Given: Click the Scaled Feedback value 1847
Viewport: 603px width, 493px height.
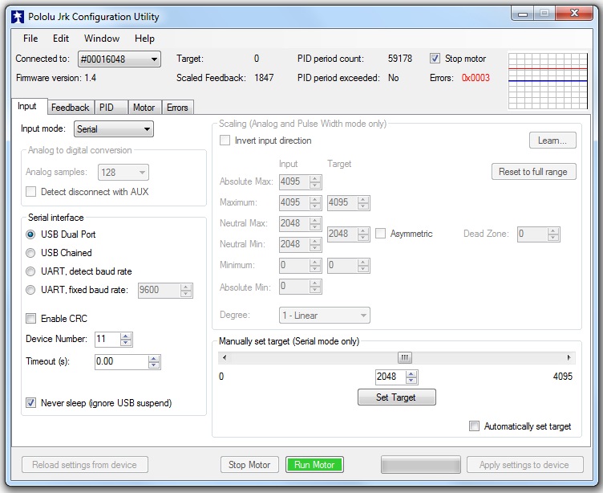Looking at the screenshot, I should pos(264,78).
